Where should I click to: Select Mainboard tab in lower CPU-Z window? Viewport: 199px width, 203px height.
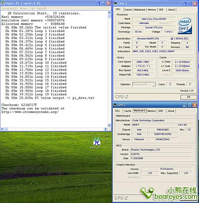point(139,110)
